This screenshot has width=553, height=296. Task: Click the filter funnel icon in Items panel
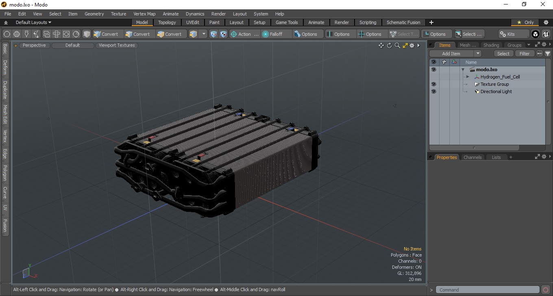[548, 54]
